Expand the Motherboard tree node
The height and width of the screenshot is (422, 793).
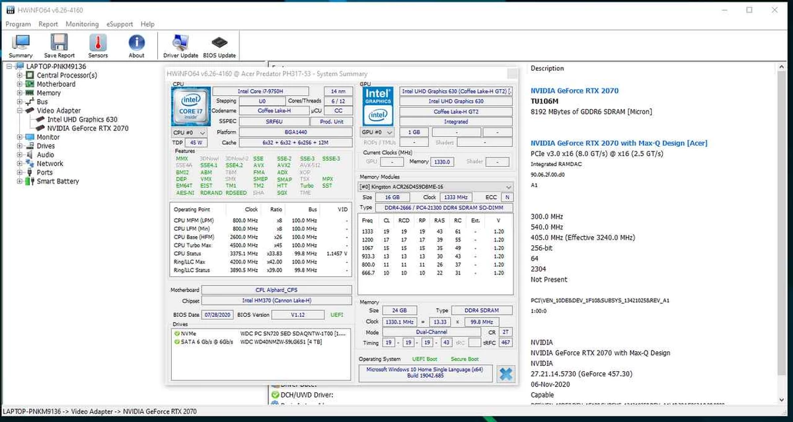(20, 84)
